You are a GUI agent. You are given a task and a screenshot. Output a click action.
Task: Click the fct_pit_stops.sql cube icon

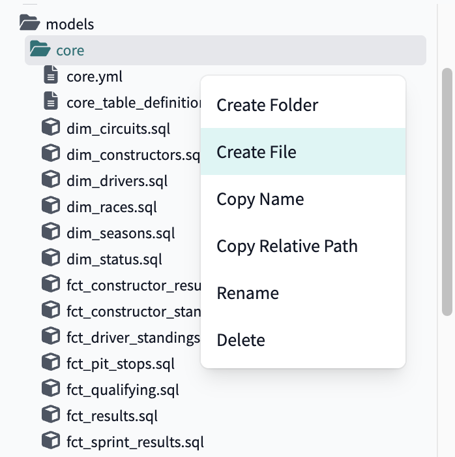(x=51, y=362)
